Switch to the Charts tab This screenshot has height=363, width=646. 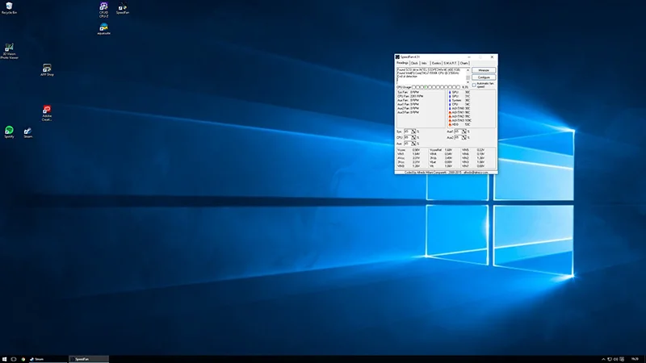tap(464, 64)
